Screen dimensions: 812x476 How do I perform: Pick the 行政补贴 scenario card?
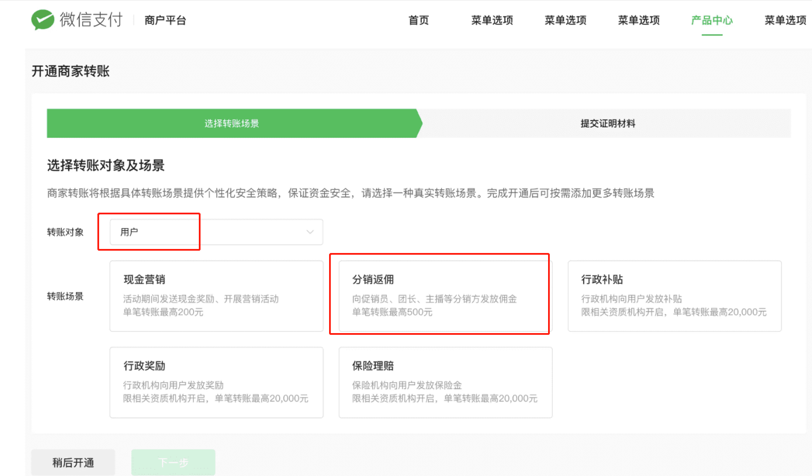[x=674, y=296]
